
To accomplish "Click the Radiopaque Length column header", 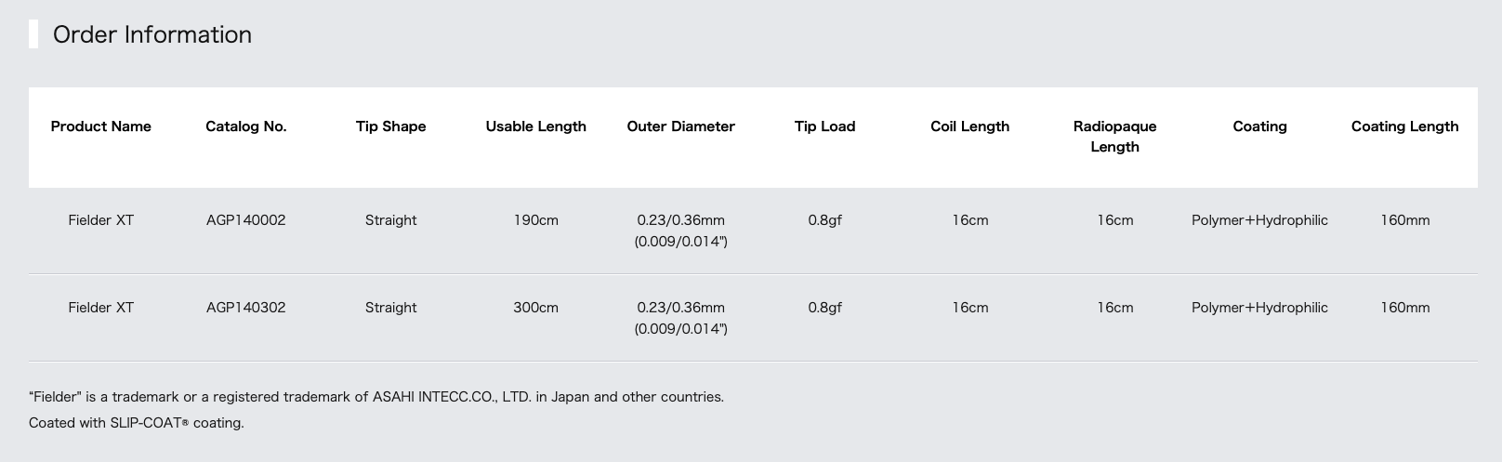I will (x=1114, y=137).
